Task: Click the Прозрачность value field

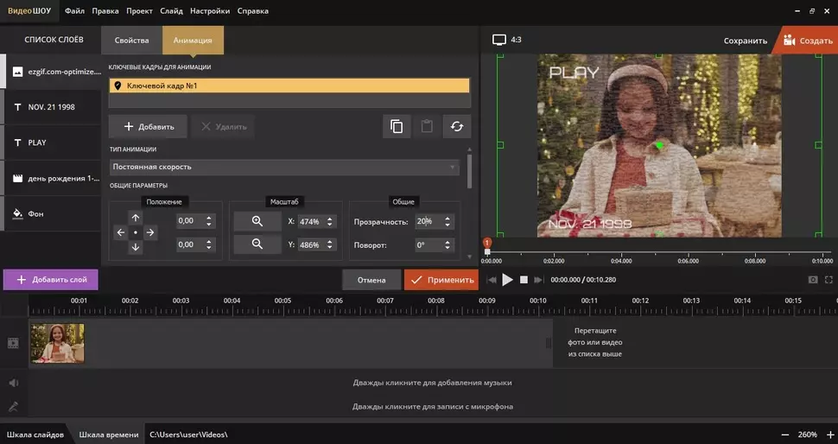Action: pyautogui.click(x=428, y=221)
